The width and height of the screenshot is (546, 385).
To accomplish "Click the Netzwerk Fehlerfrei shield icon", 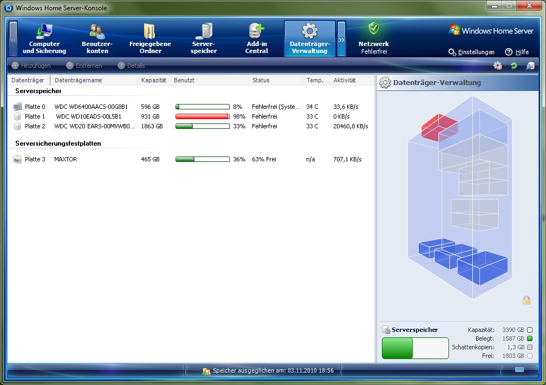I will [373, 29].
